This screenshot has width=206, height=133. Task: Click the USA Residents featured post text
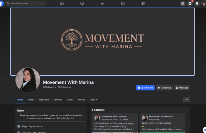(114, 126)
